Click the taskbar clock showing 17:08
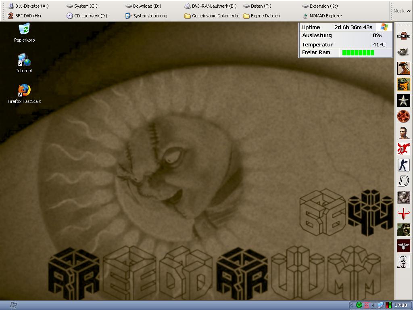The width and height of the screenshot is (413, 310). point(400,305)
